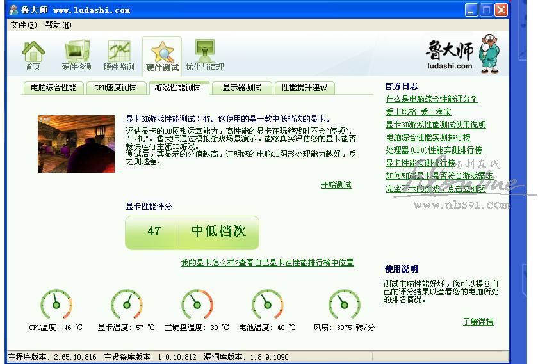Switch to the CPU速度测试 tab
The width and height of the screenshot is (538, 364).
(115, 88)
